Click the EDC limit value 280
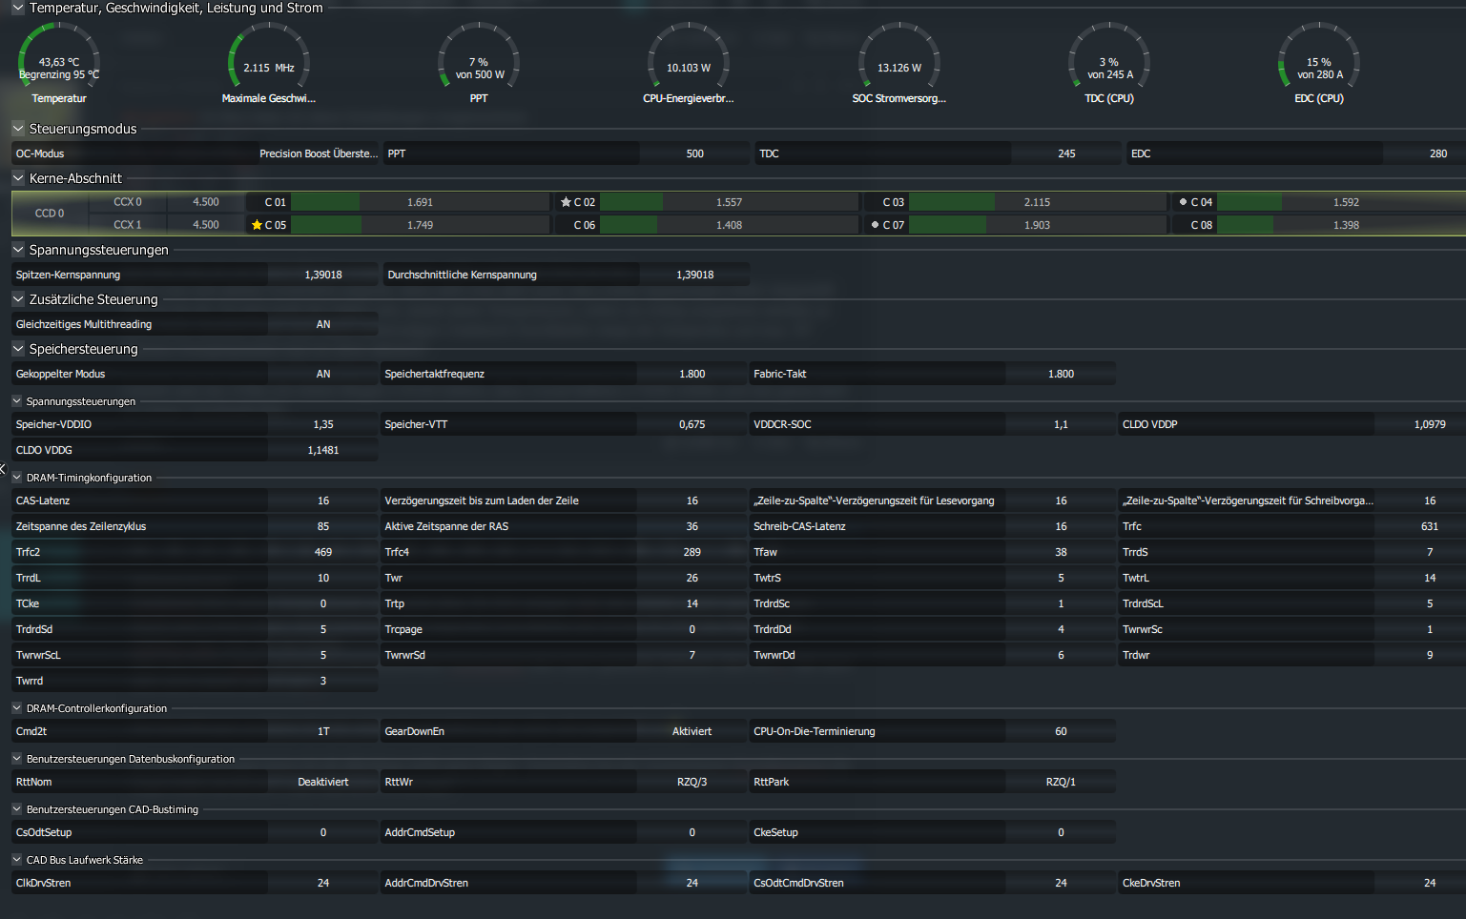The width and height of the screenshot is (1466, 919). pyautogui.click(x=1424, y=153)
